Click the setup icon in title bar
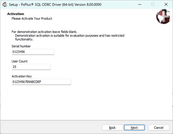Image resolution: width=173 pixels, height=134 pixels. pos(5,4)
